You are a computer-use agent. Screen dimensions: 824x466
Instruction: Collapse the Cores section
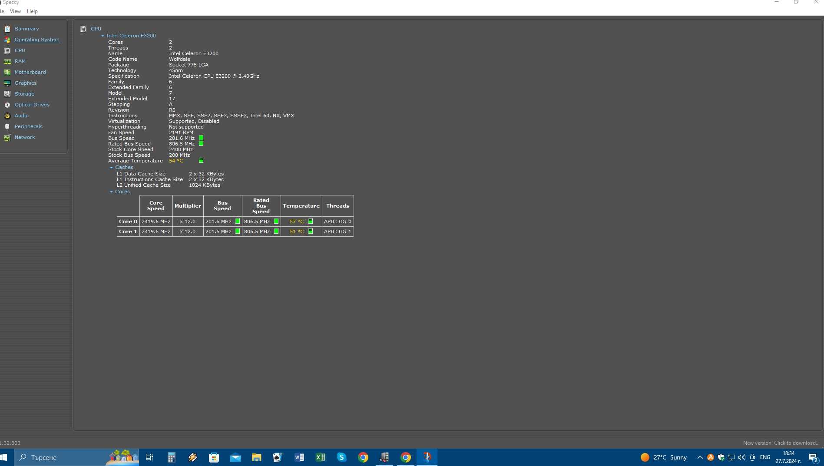click(111, 192)
